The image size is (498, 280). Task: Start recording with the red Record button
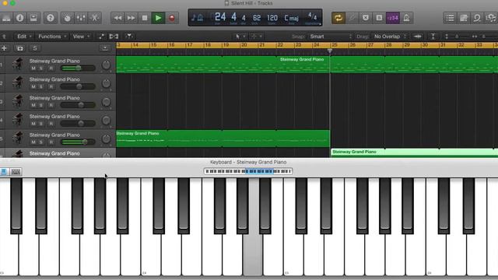pos(172,18)
